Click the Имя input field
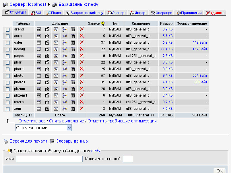The height and width of the screenshot is (173, 231). 49,159
